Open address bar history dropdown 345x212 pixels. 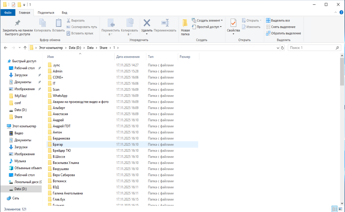(277, 48)
